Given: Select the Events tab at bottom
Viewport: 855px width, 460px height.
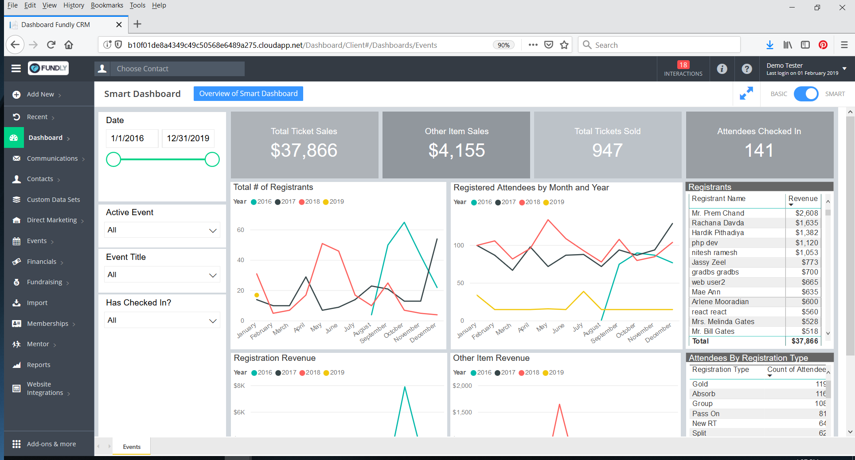Looking at the screenshot, I should pos(132,447).
